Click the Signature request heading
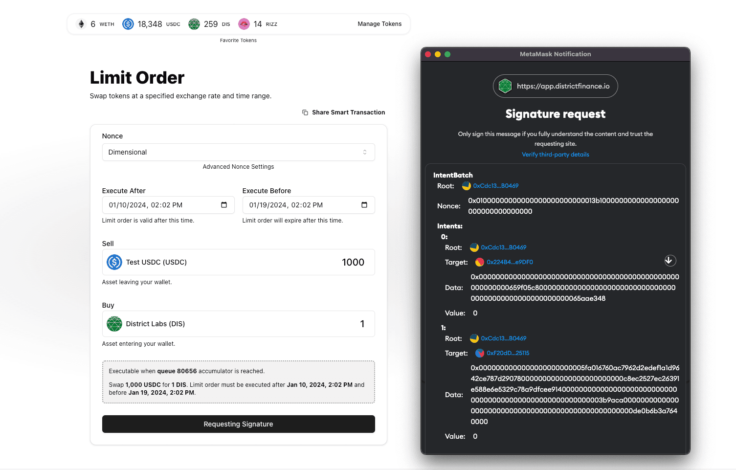The image size is (736, 470). point(556,114)
